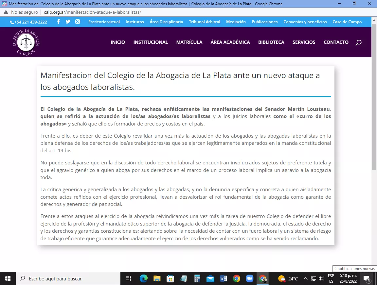Open Microsoft Store from the taskbar

[170, 278]
